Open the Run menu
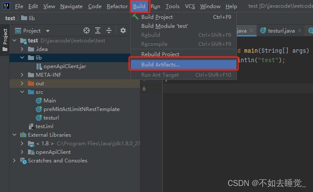The height and width of the screenshot is (192, 313). coord(155,6)
